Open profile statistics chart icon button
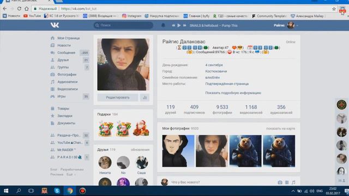 pos(145,97)
